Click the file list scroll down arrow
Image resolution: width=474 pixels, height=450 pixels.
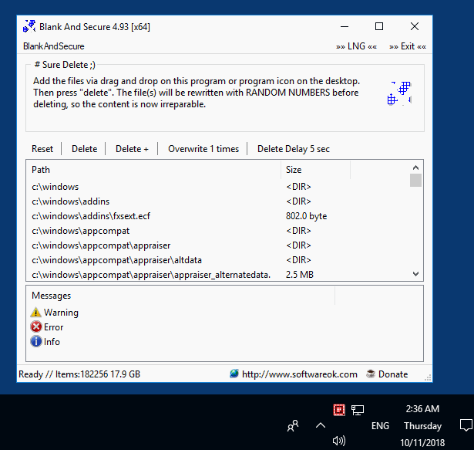(416, 273)
